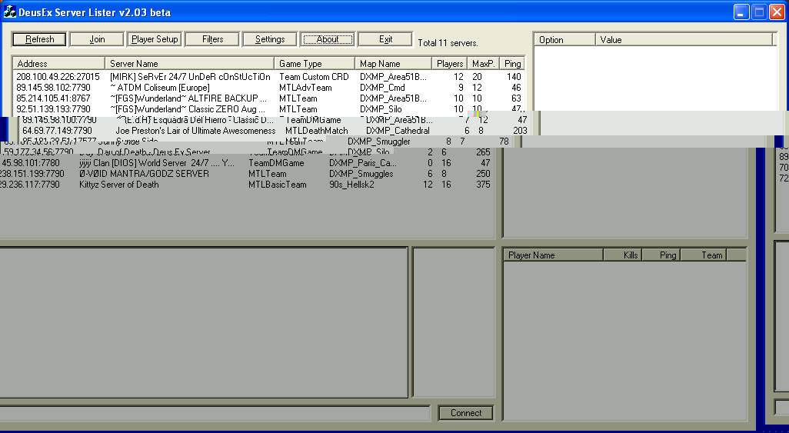Click the 90s_Hellsk2 map name
The width and height of the screenshot is (789, 433).
(x=351, y=185)
